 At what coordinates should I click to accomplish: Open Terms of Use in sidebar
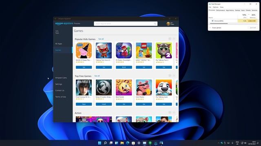(61, 97)
